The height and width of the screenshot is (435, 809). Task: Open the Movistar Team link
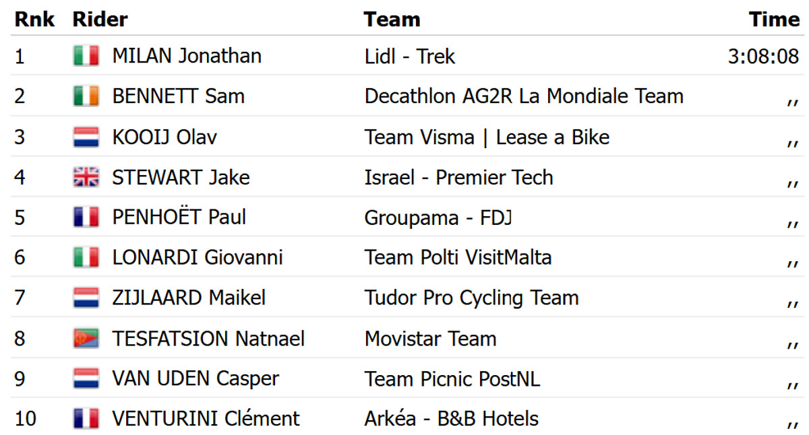coord(430,338)
